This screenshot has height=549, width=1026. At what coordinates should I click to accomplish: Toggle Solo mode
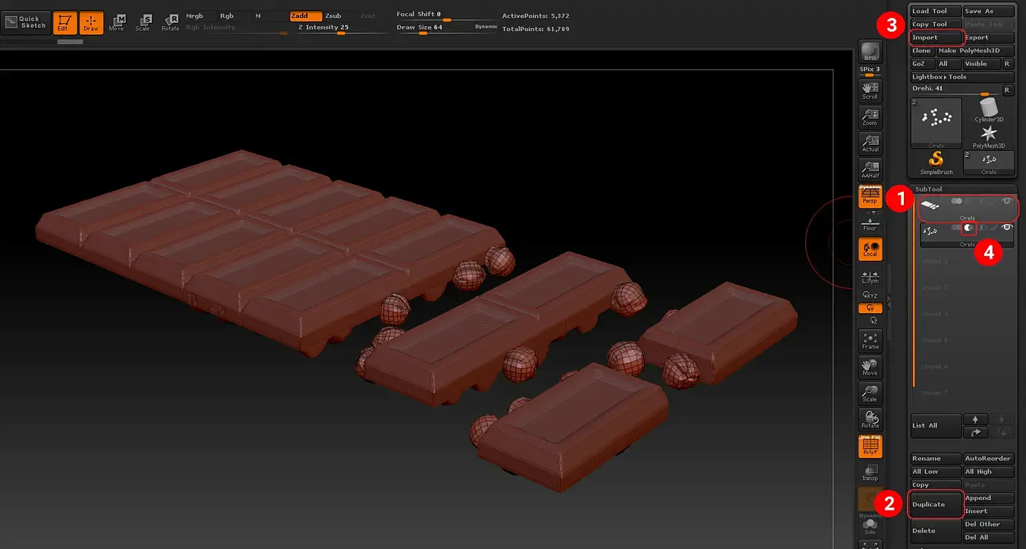point(870,526)
